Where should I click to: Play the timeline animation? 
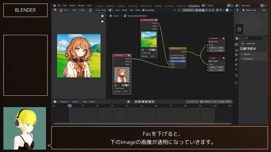pos(146,102)
